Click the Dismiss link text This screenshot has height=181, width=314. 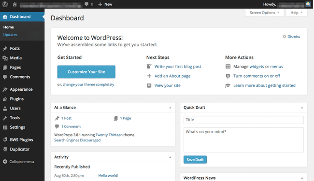click(x=294, y=37)
